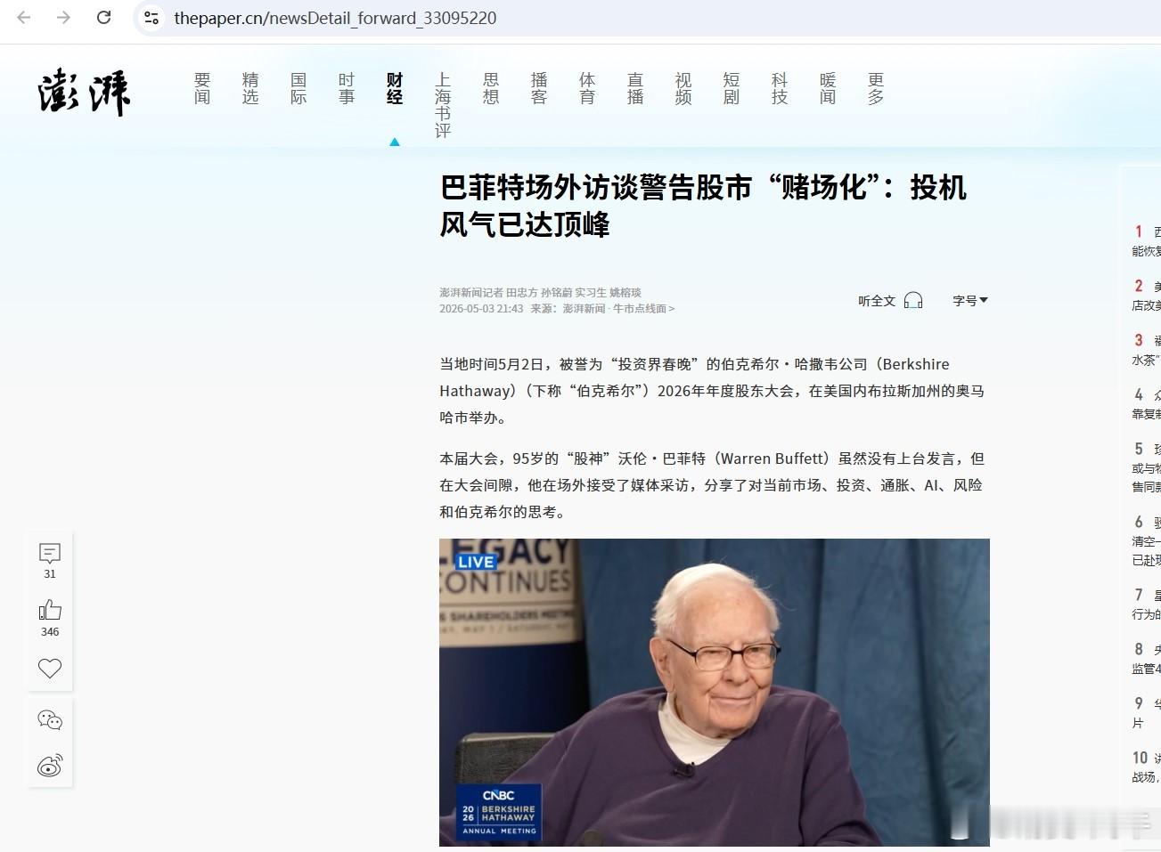Click the comment count 31
1161x852 pixels.
50,574
